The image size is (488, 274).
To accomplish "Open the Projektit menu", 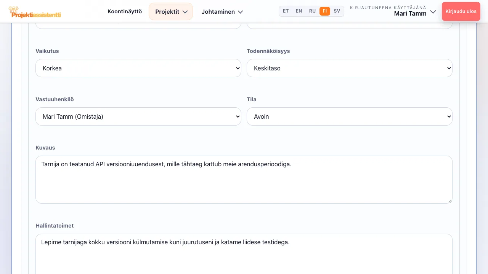I will pyautogui.click(x=171, y=11).
